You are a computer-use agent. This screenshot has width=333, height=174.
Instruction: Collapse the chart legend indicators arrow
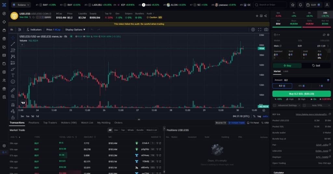point(22,45)
